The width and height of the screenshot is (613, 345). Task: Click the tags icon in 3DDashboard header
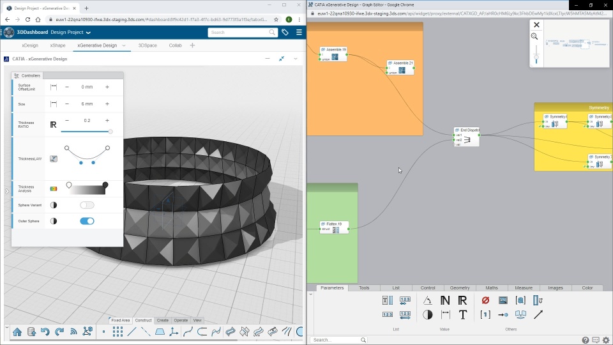(285, 33)
